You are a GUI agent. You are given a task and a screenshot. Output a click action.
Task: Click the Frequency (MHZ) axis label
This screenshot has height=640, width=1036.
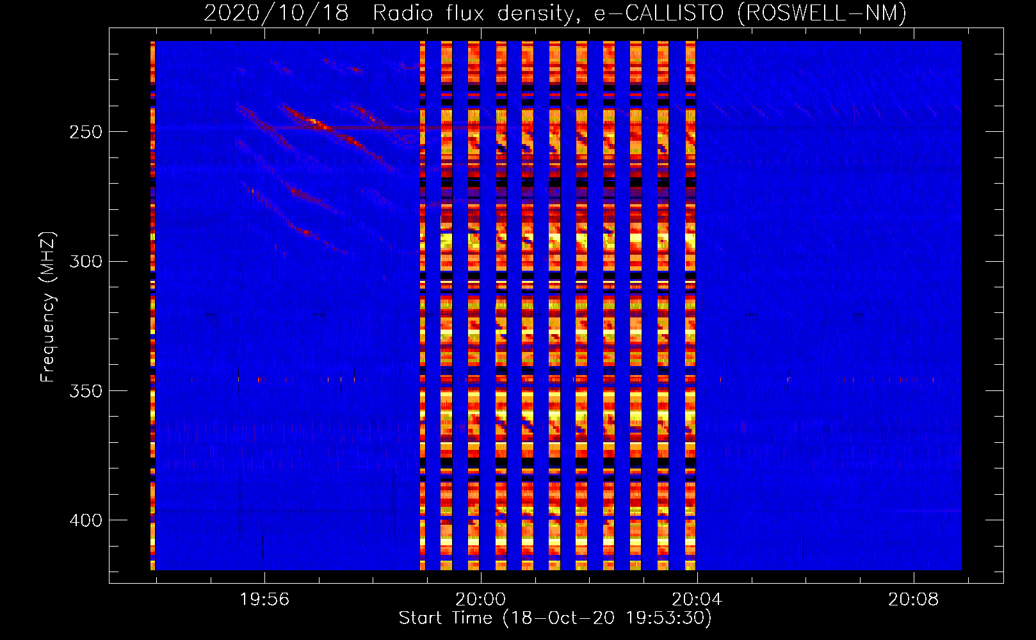click(x=48, y=307)
